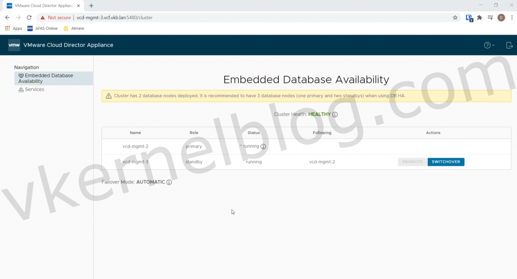Image resolution: width=517 pixels, height=279 pixels.
Task: Click the VMware vmw logo
Action: click(14, 45)
